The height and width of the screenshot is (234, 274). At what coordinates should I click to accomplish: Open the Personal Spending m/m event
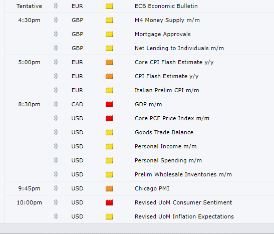pyautogui.click(x=168, y=160)
